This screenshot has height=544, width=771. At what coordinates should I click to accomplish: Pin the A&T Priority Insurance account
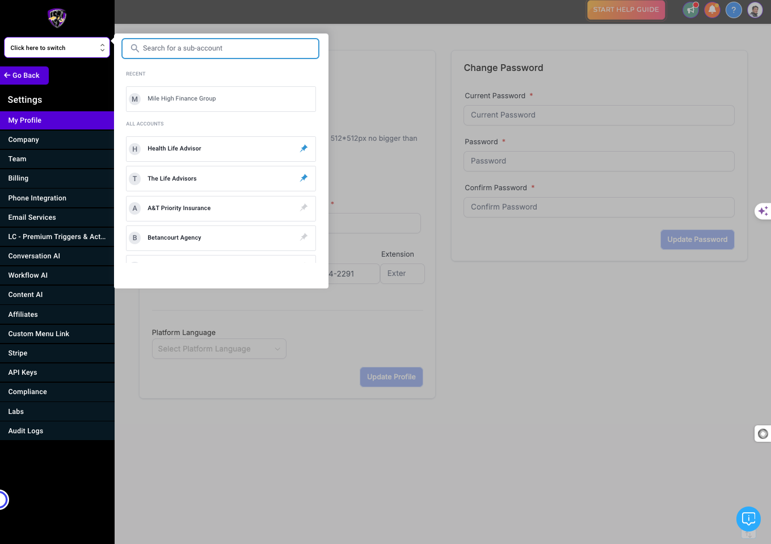pos(304,208)
